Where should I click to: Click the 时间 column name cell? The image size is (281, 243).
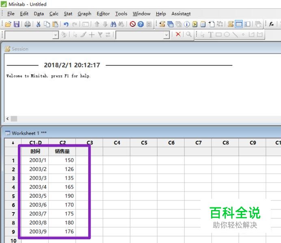click(35, 151)
